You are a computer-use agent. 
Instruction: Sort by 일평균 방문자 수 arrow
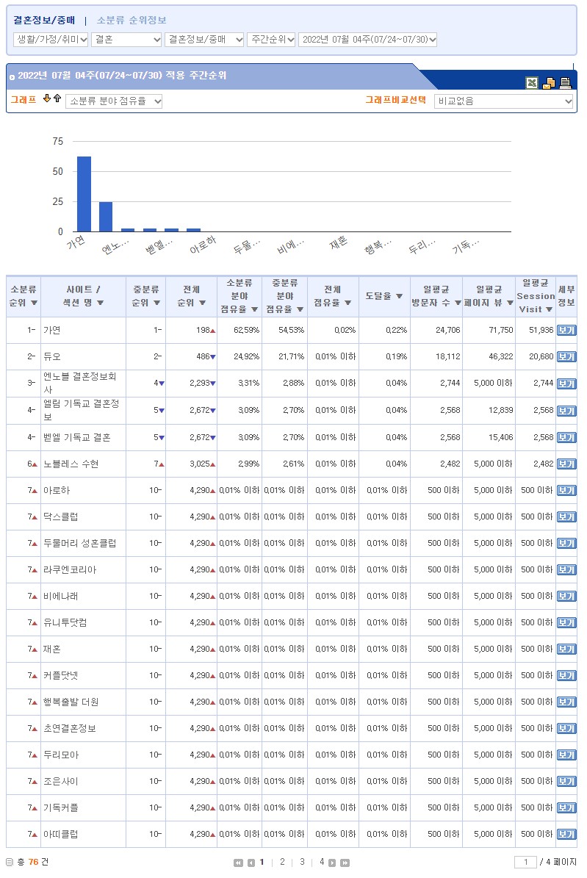click(458, 303)
